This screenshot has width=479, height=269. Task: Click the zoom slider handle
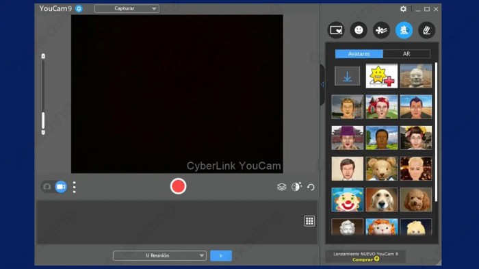(x=43, y=120)
